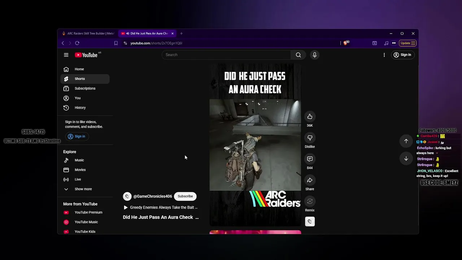Dislike the short with the thumbs-down icon
The width and height of the screenshot is (462, 260).
tap(310, 138)
